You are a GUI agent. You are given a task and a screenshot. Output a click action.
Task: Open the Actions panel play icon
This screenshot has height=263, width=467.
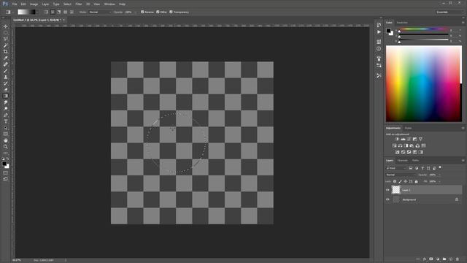point(379,32)
